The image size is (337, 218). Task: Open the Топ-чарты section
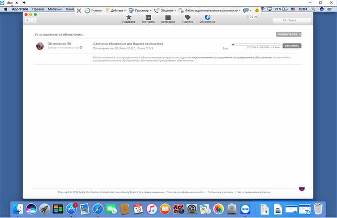(x=148, y=19)
